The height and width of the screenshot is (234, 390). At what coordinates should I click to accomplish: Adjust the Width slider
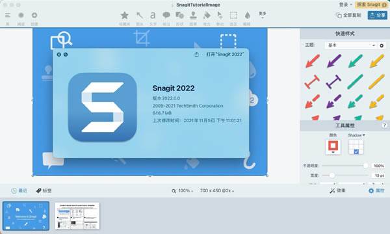click(x=345, y=175)
